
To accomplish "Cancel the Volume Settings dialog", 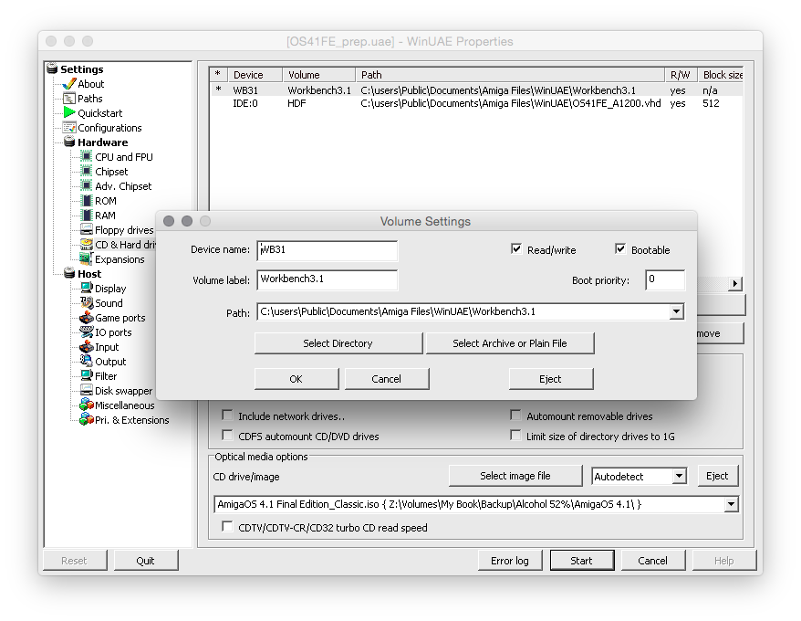I will (x=387, y=379).
